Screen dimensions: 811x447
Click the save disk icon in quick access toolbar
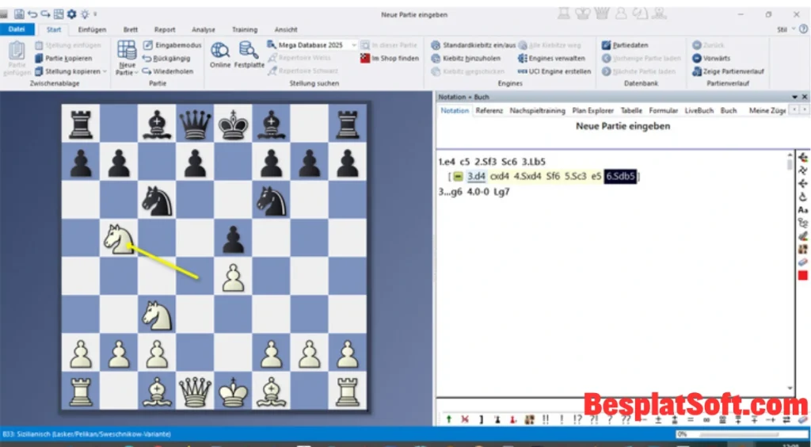tap(19, 14)
